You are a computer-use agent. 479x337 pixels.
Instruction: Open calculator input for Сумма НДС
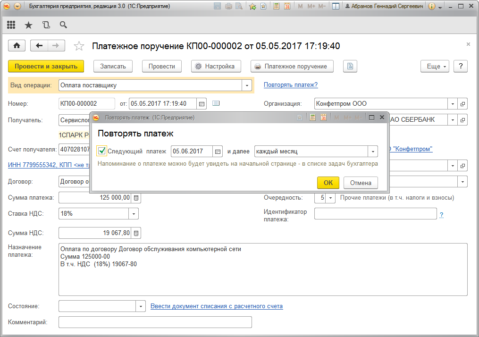click(136, 232)
